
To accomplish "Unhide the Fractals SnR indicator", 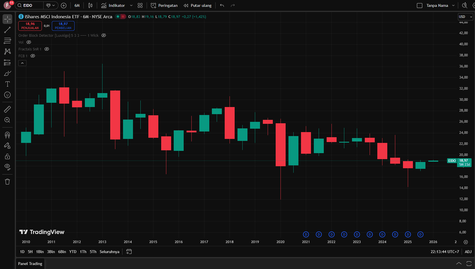I will [47, 49].
